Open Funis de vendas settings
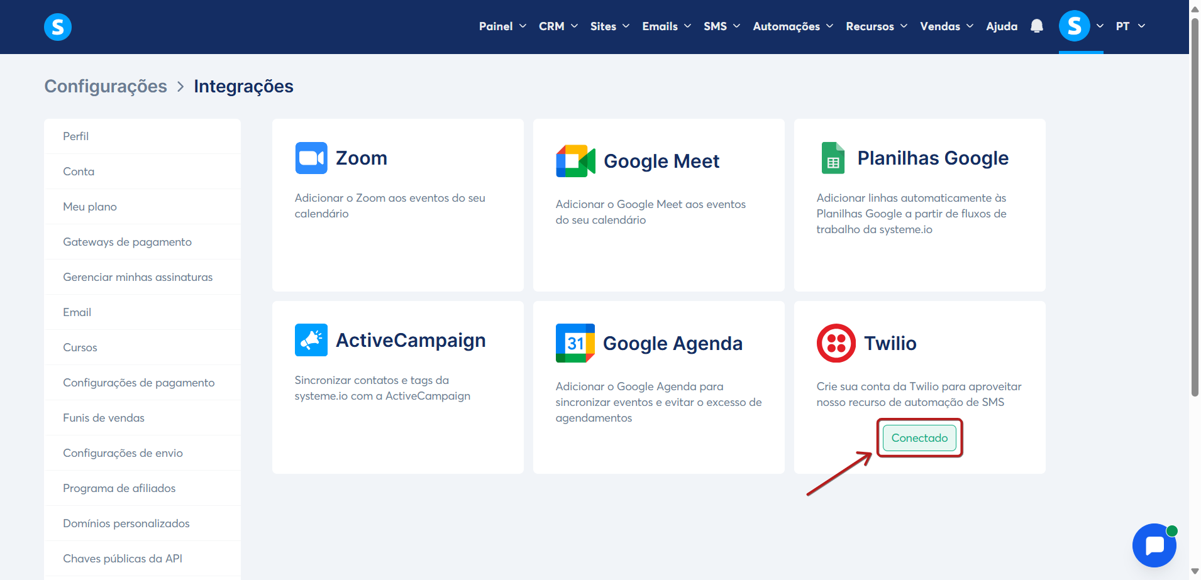This screenshot has height=580, width=1201. click(142, 418)
